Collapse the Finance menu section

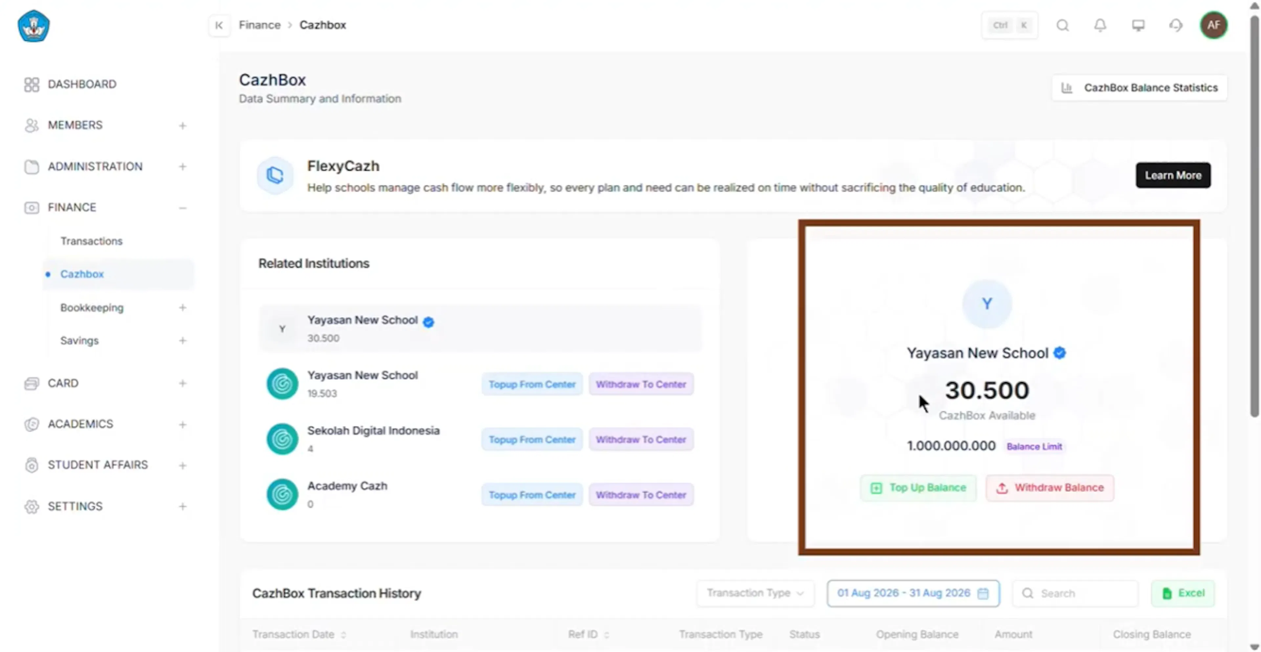[182, 207]
